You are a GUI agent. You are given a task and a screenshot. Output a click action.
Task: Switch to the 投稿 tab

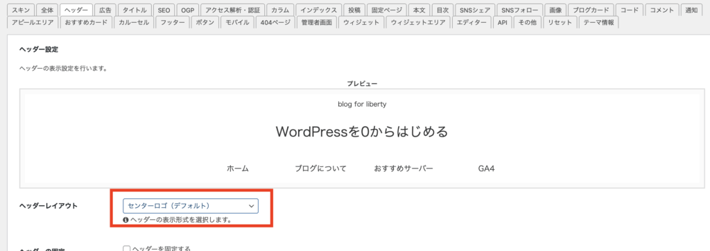pyautogui.click(x=354, y=10)
